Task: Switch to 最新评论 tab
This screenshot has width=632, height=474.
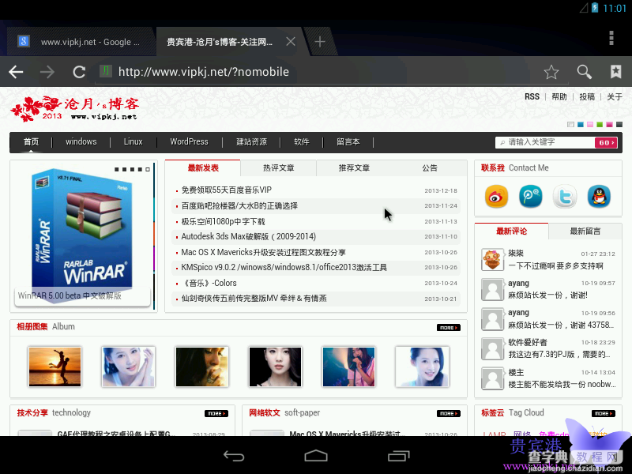Action: click(x=511, y=231)
